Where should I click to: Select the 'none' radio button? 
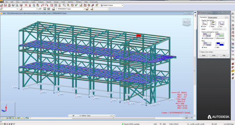(x=202, y=27)
